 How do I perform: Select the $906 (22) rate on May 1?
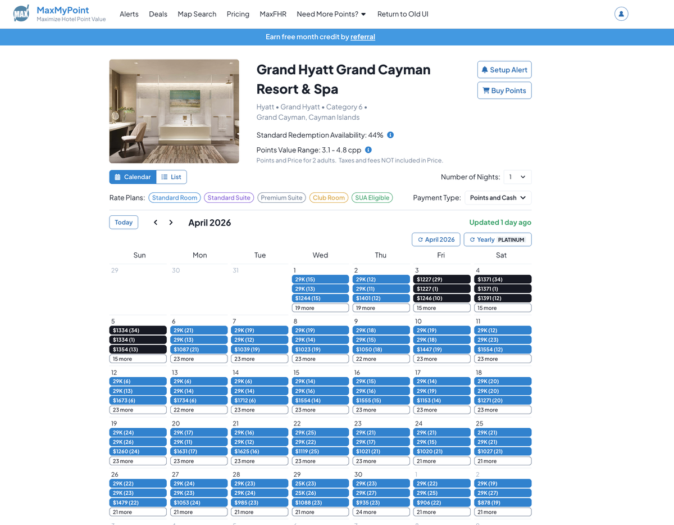441,503
